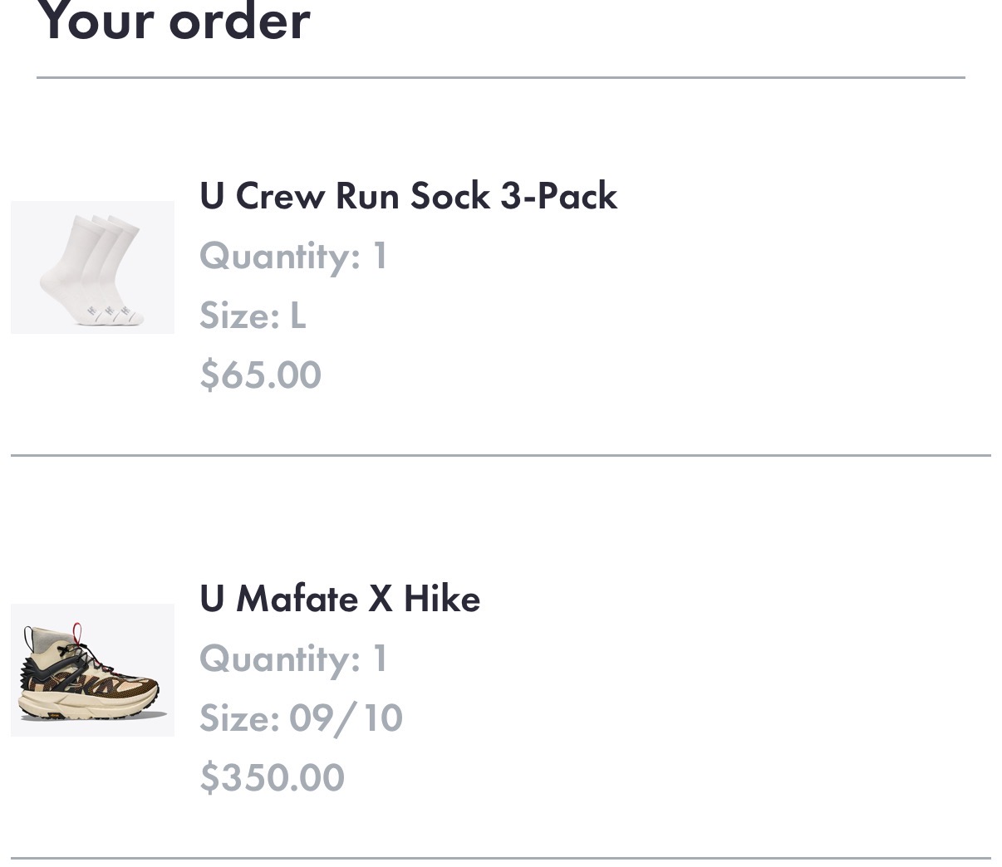The height and width of the screenshot is (867, 1002).
Task: Select the size value L for the socks
Action: pos(297,316)
